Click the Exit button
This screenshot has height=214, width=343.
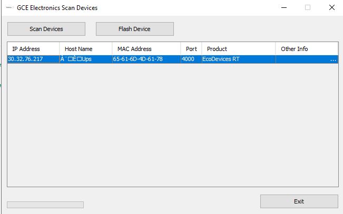tap(299, 201)
